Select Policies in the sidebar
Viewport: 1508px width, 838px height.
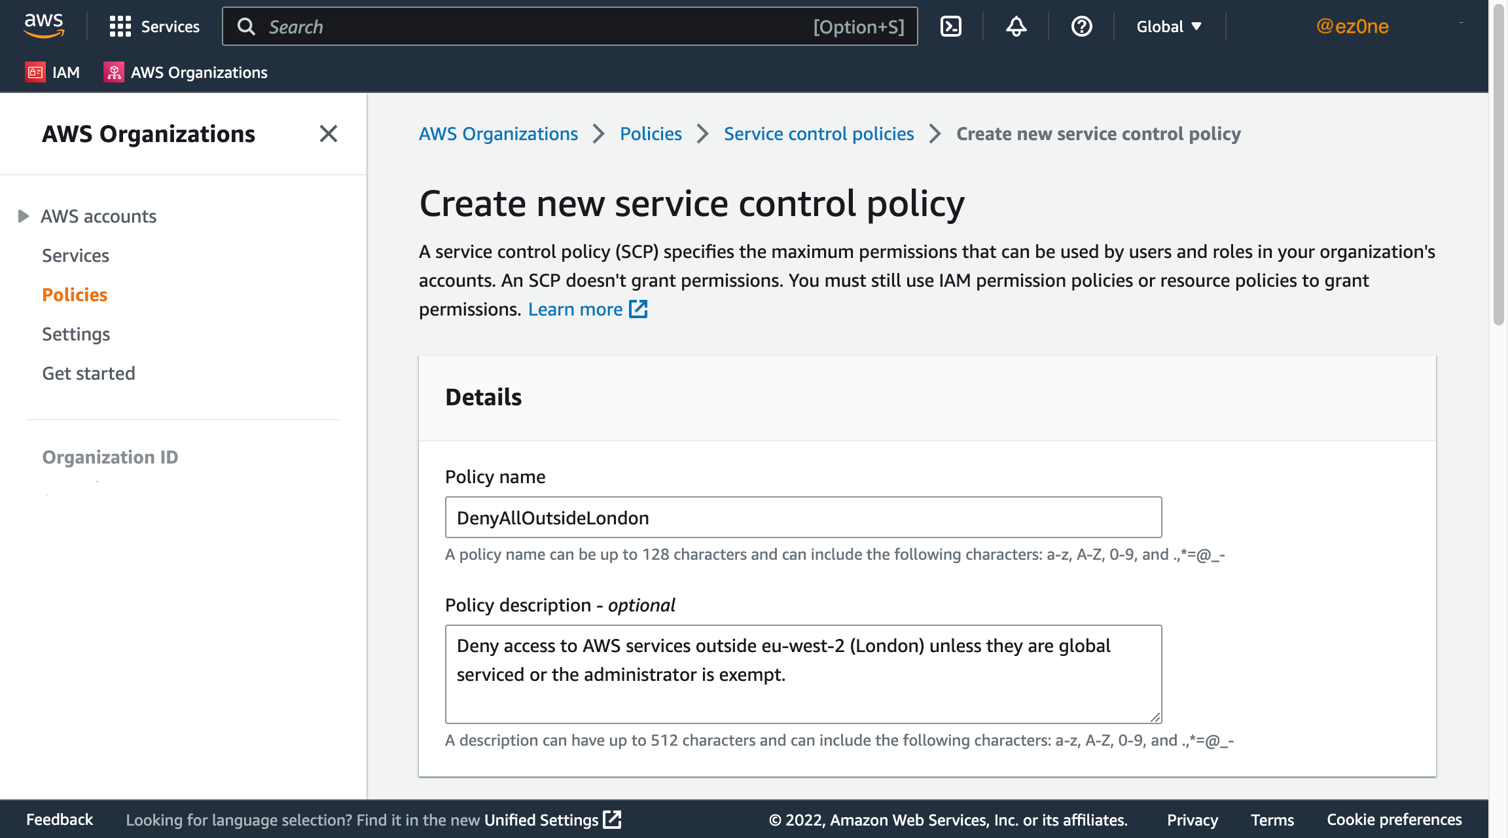[75, 295]
